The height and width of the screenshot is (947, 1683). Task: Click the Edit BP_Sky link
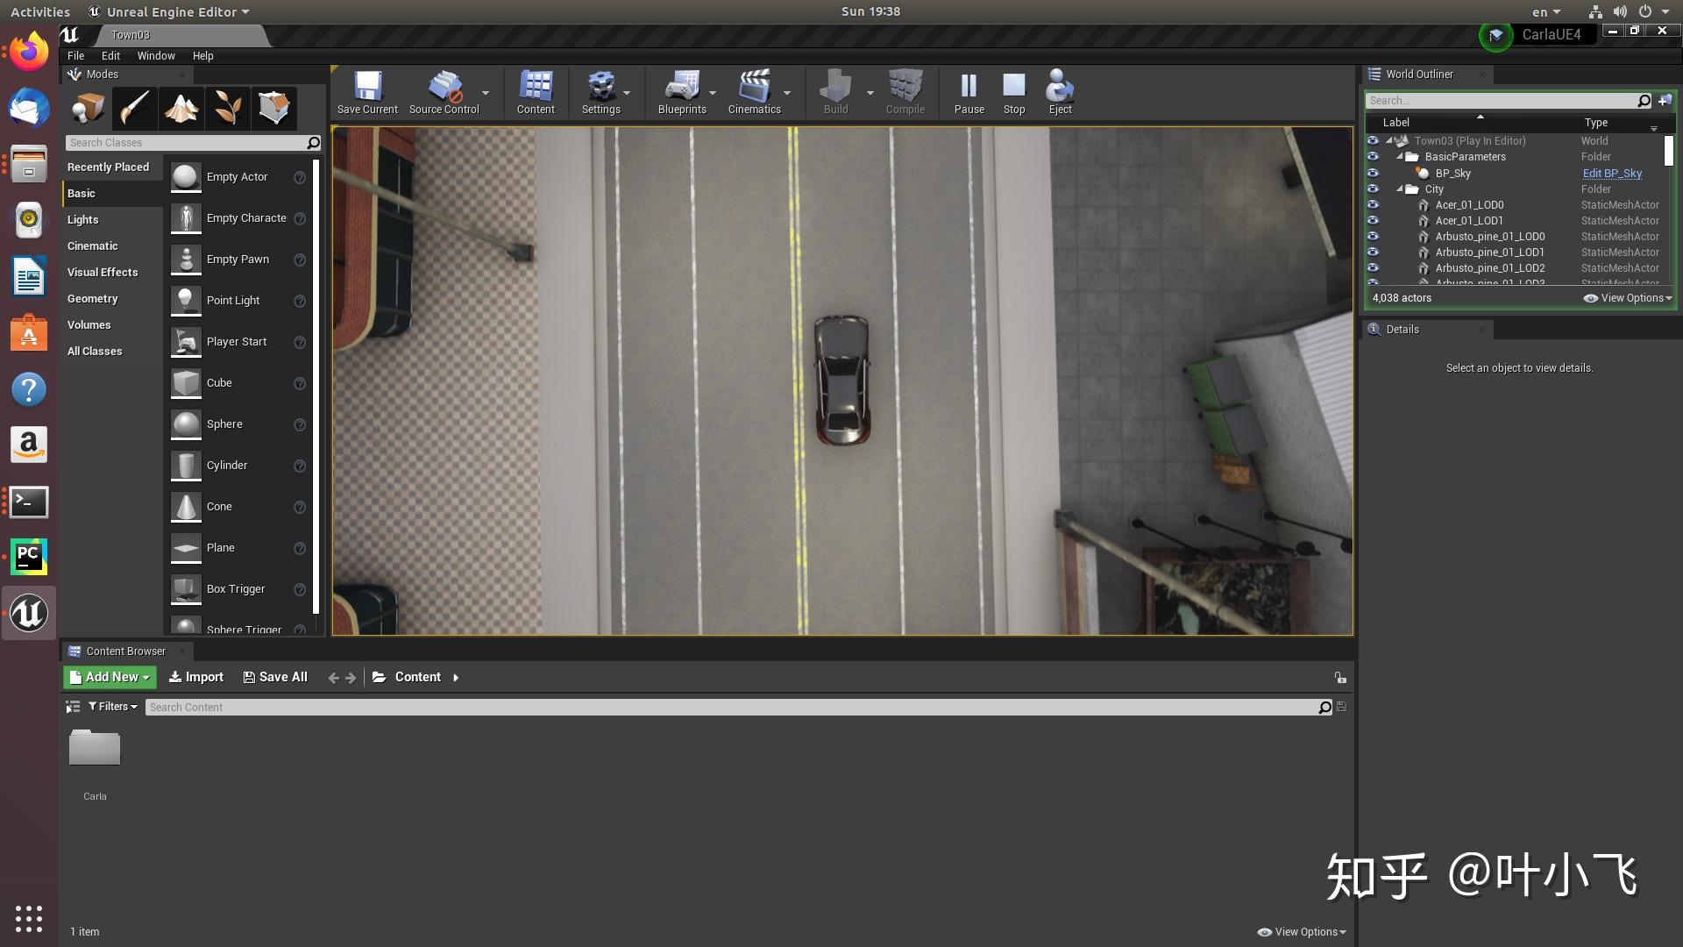(x=1612, y=173)
